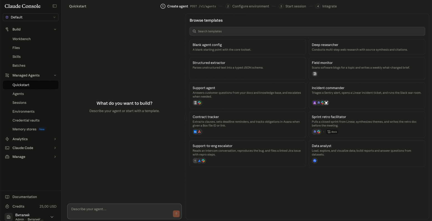Open the Виталий account menu chevron
432x221 pixels.
click(x=52, y=217)
